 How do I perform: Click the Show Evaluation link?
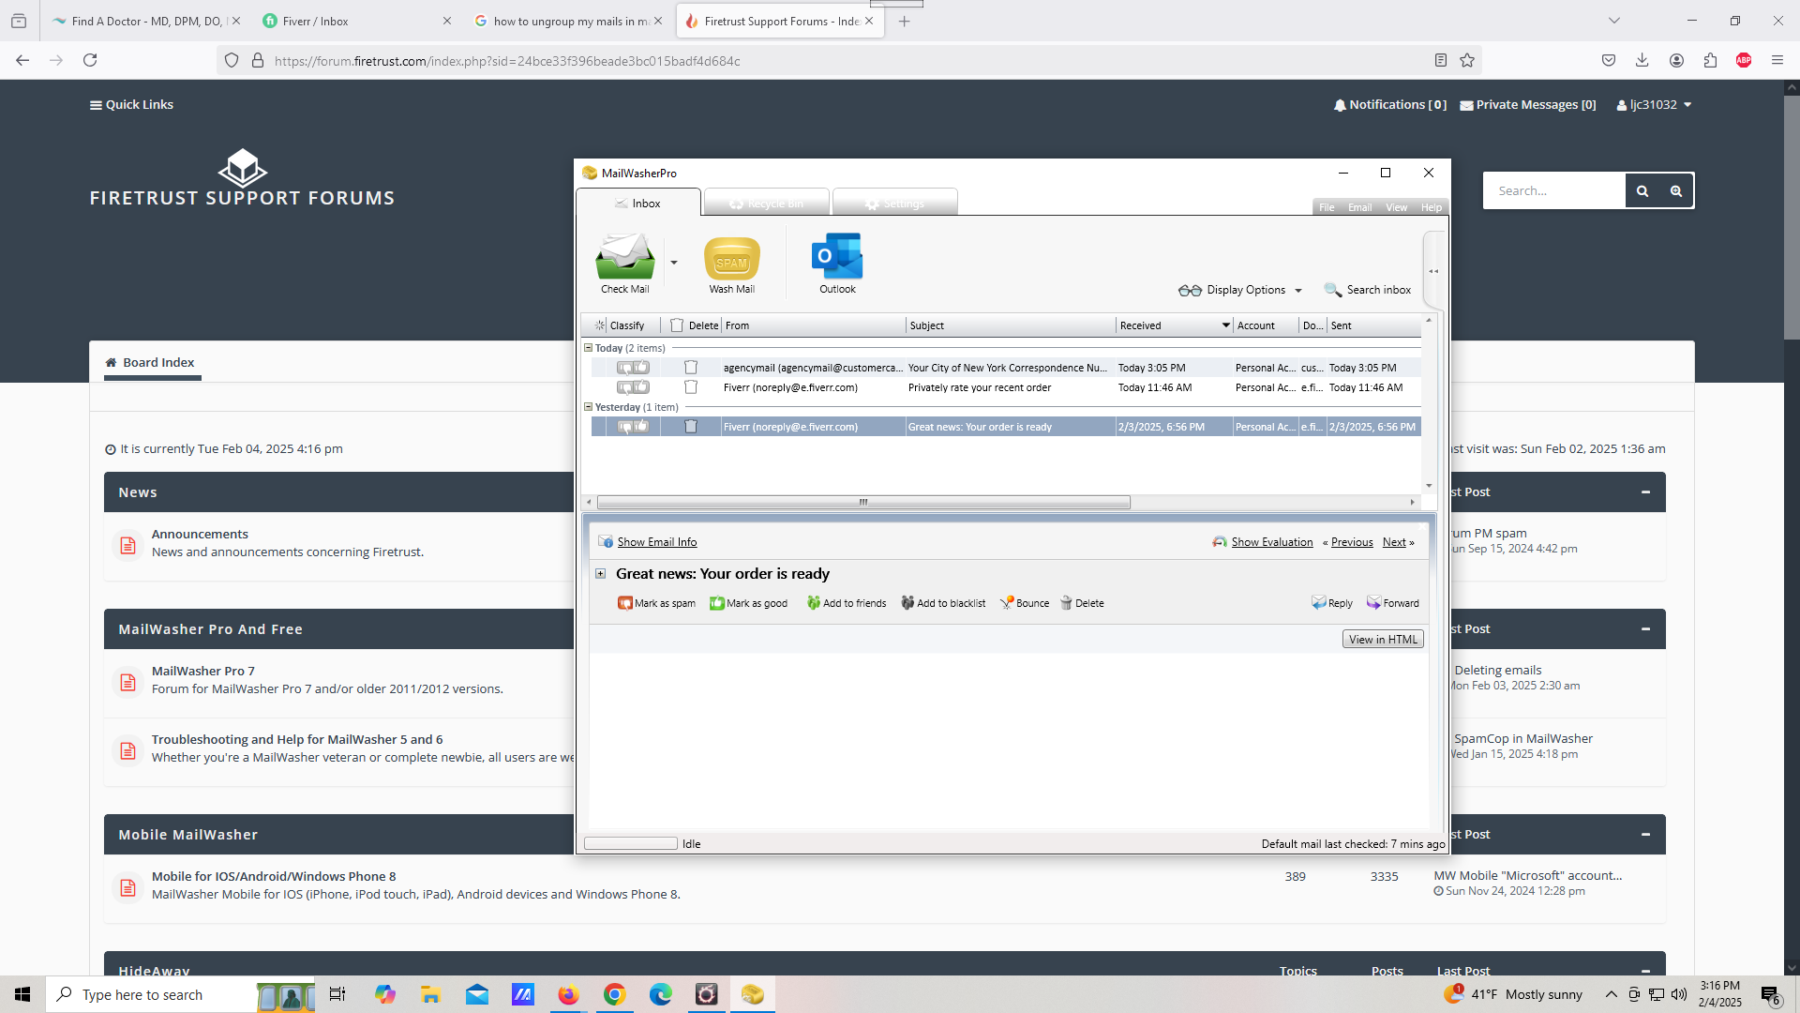click(x=1272, y=542)
